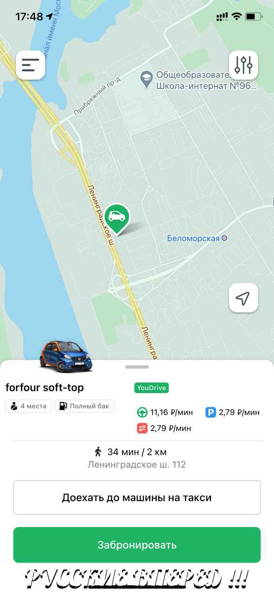This screenshot has height=594, width=274.
Task: Tap the YouDrive provider badge
Action: tap(152, 388)
